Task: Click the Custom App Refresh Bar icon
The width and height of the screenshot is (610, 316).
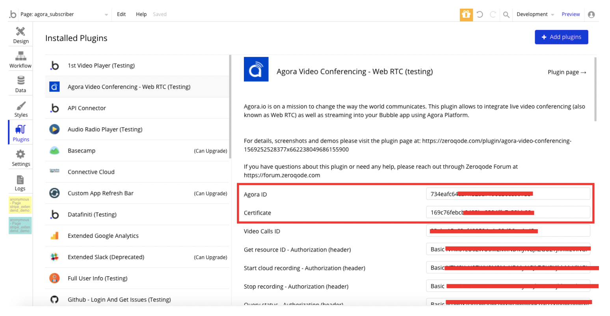Action: [54, 193]
